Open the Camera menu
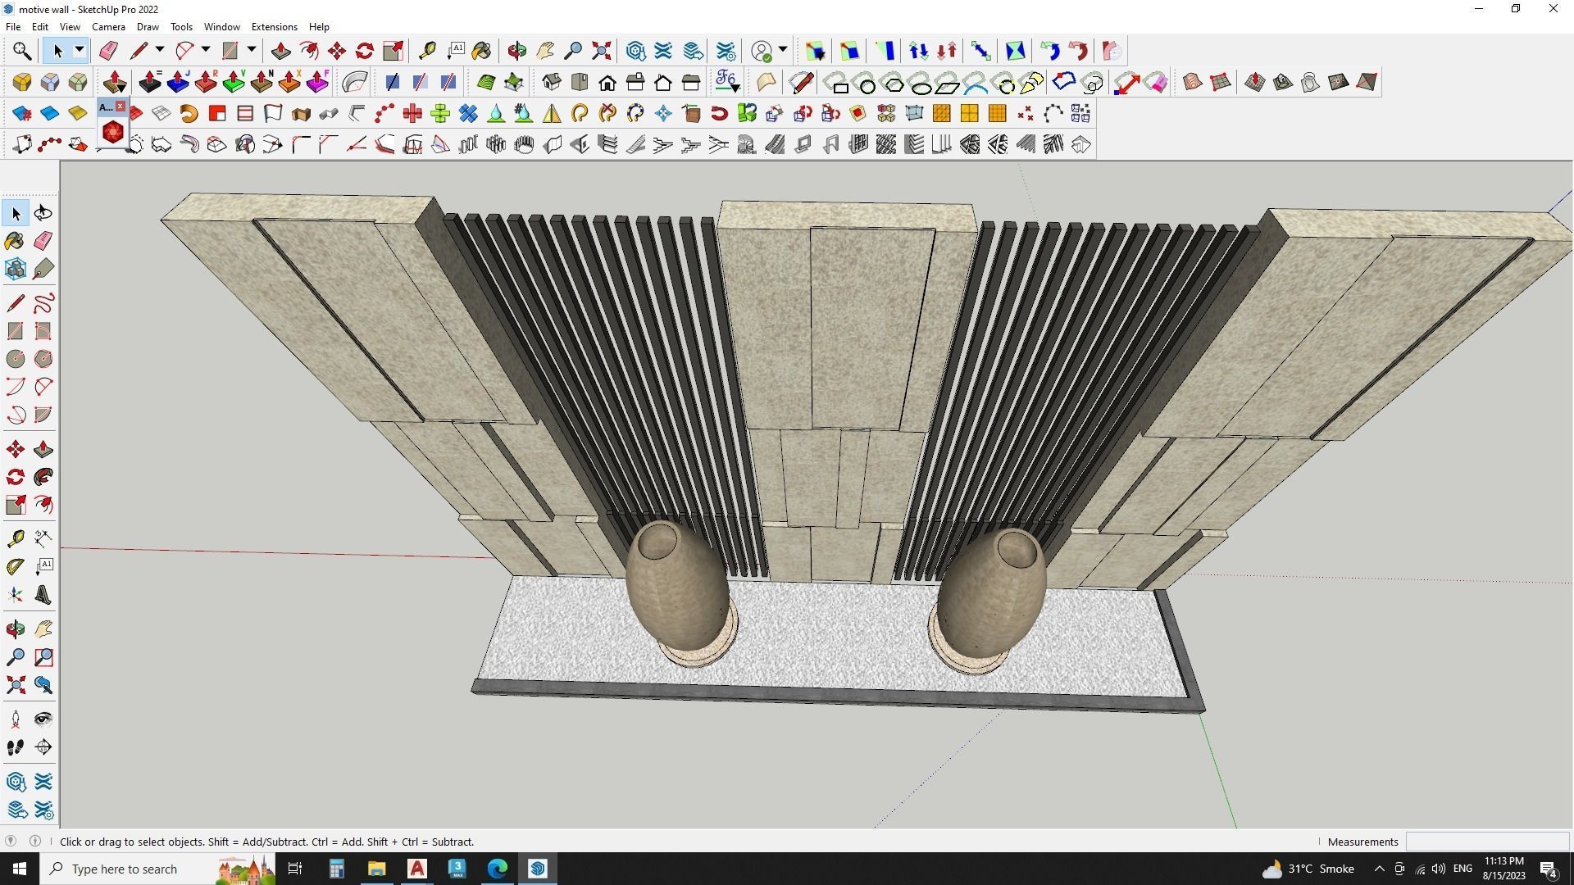Screen dimensions: 1574x885 click(108, 26)
